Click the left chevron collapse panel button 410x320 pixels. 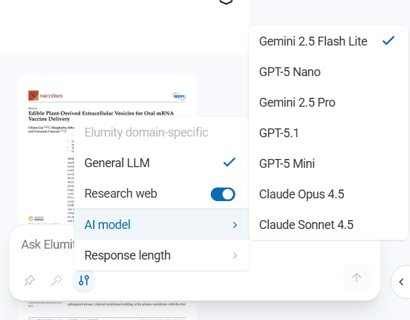pos(400,281)
